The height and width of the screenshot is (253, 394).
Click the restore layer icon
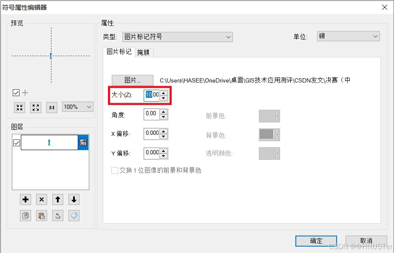57,216
